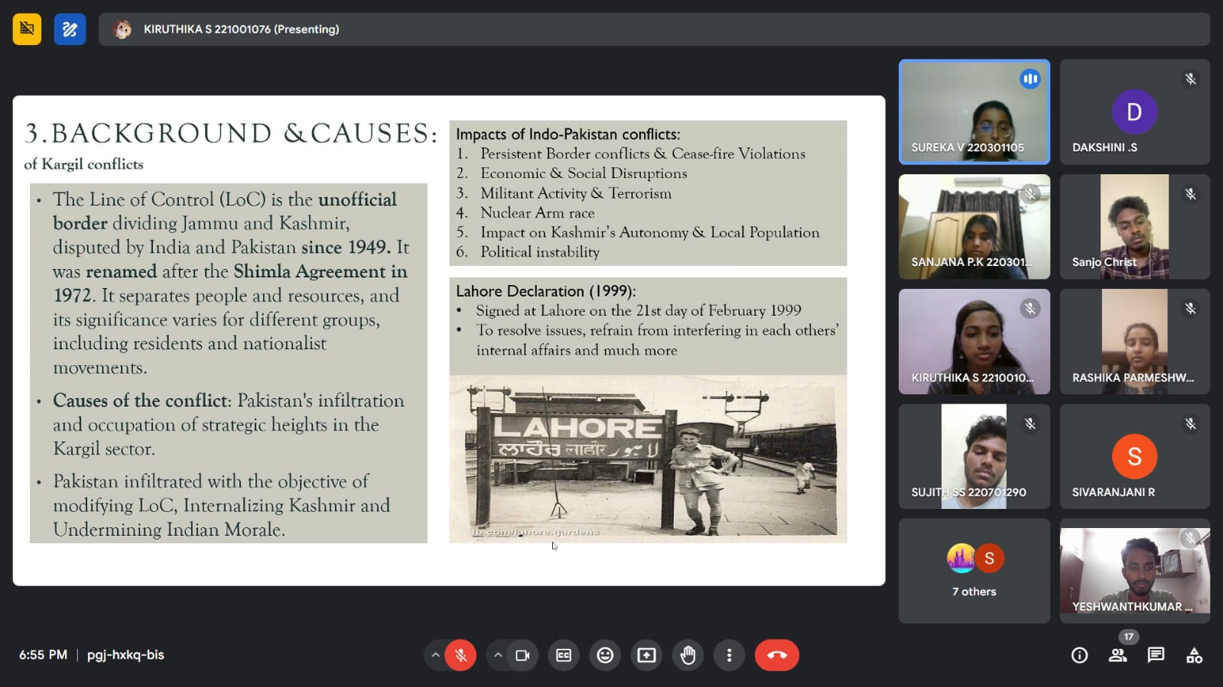1223x687 pixels.
Task: Open chat with everyone
Action: tap(1156, 655)
